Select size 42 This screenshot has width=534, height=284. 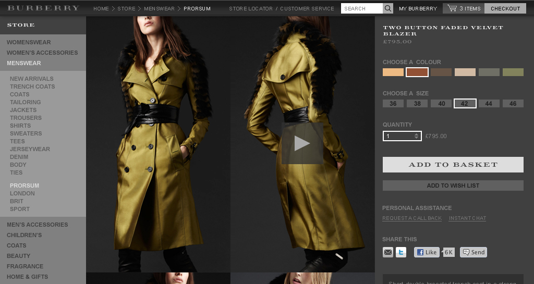465,104
